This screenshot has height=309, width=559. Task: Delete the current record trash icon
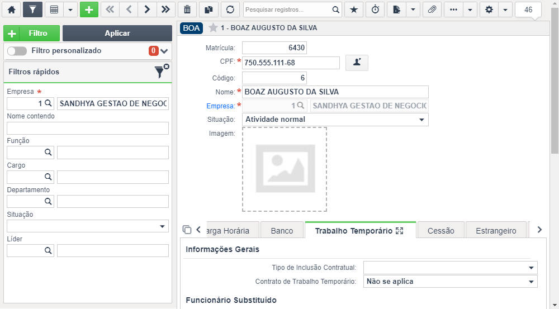[187, 9]
